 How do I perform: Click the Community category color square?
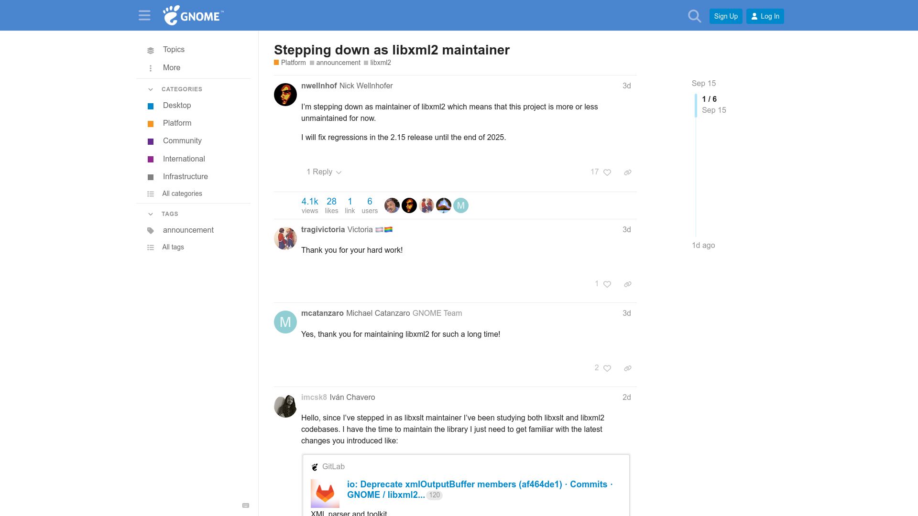tap(151, 141)
